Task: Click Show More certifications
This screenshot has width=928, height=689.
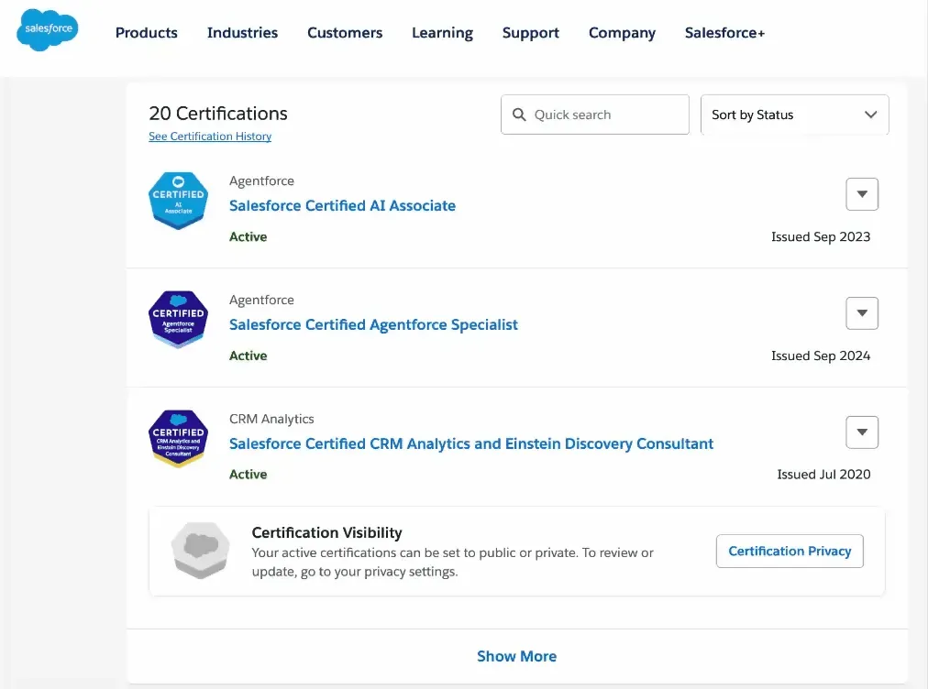Action: (516, 656)
